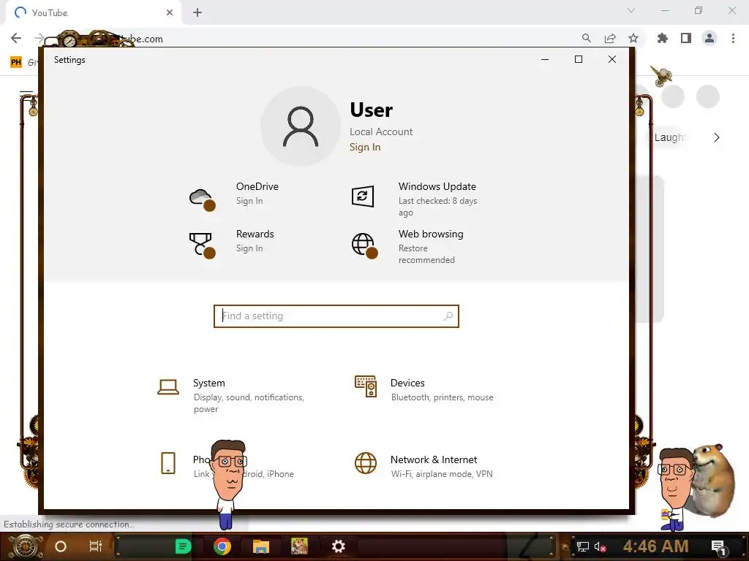Open File Explorer from taskbar
Viewport: 749px width, 561px height.
pos(261,546)
